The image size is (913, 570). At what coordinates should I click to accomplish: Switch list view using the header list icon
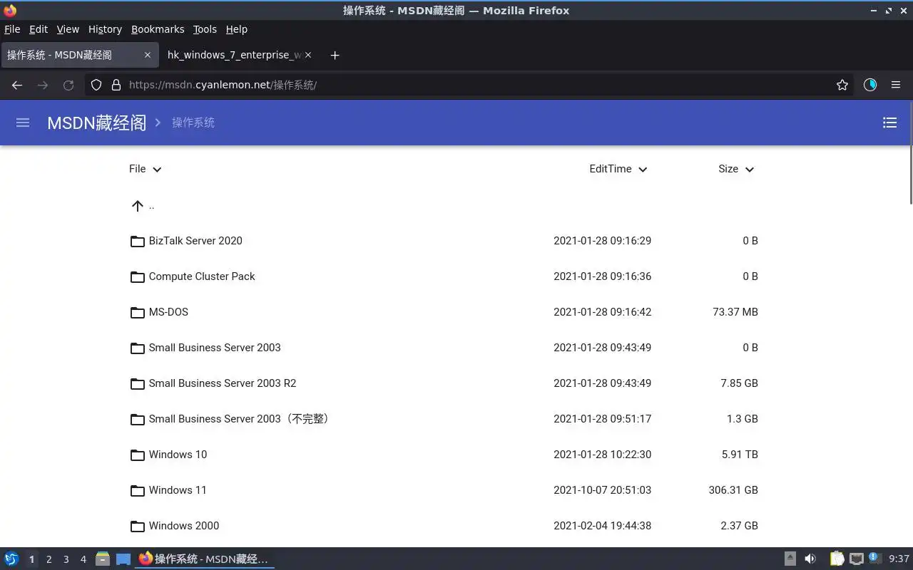(x=889, y=123)
